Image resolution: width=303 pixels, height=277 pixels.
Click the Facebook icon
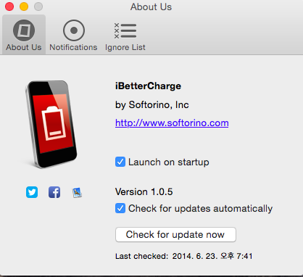pos(54,192)
